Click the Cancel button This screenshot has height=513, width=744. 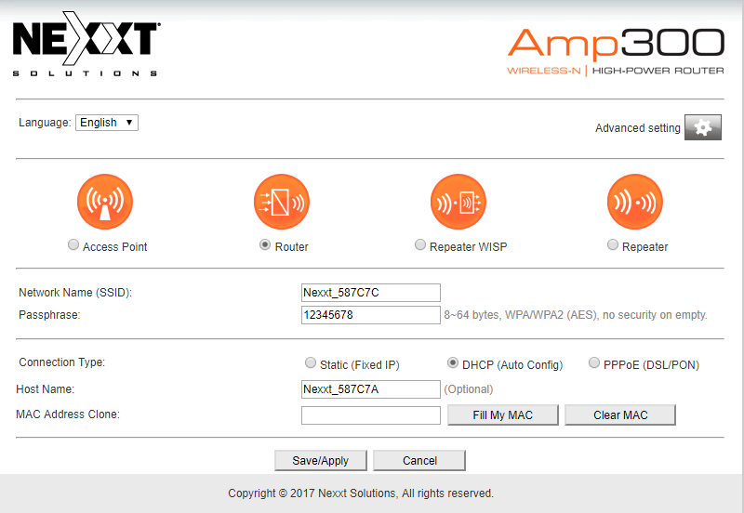(419, 460)
